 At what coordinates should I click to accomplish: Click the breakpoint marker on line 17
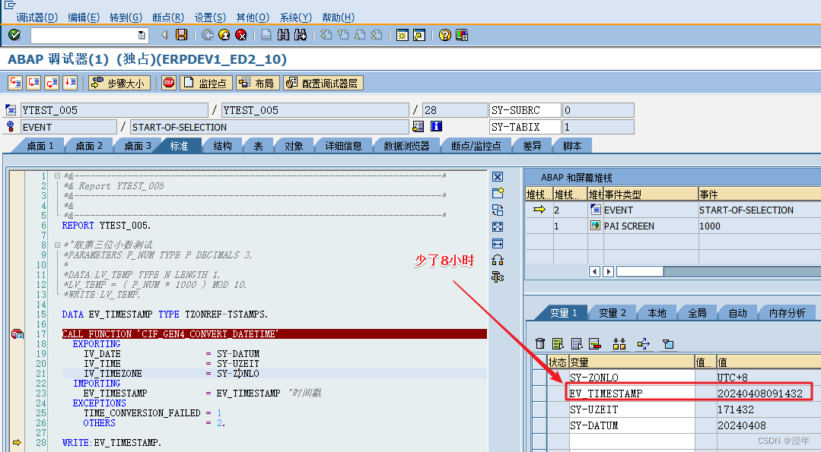click(x=17, y=334)
